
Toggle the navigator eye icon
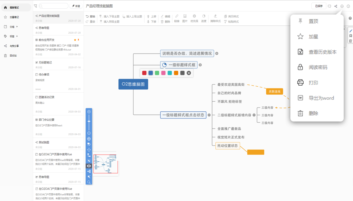pos(89,166)
